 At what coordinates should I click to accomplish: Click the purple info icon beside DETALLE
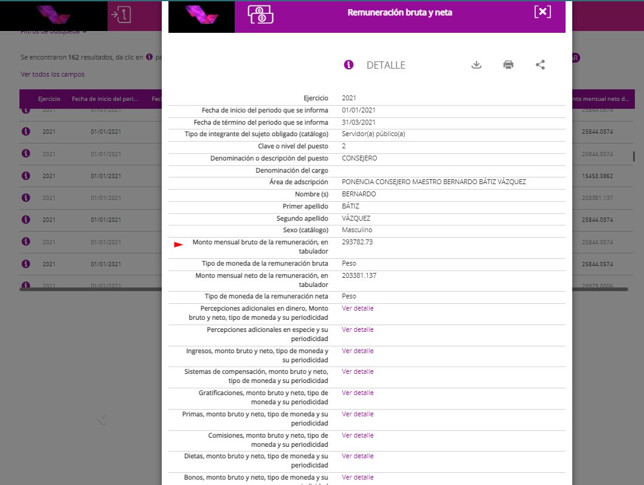pos(348,65)
